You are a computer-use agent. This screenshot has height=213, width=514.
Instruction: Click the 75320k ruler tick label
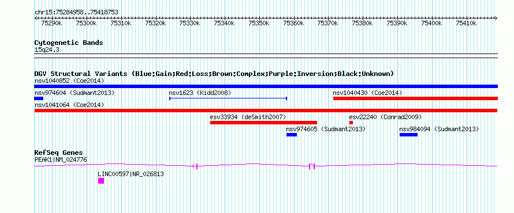pos(155,23)
